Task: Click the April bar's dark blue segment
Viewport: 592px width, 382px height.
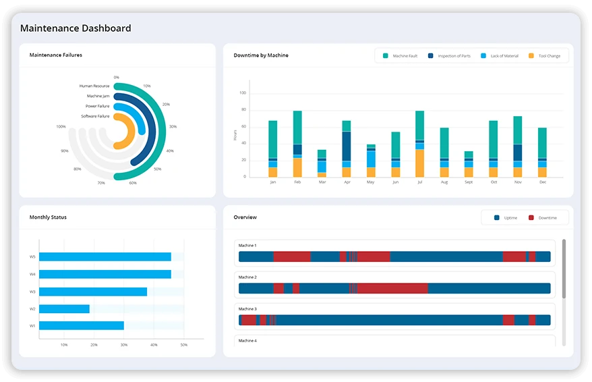Action: click(x=346, y=146)
